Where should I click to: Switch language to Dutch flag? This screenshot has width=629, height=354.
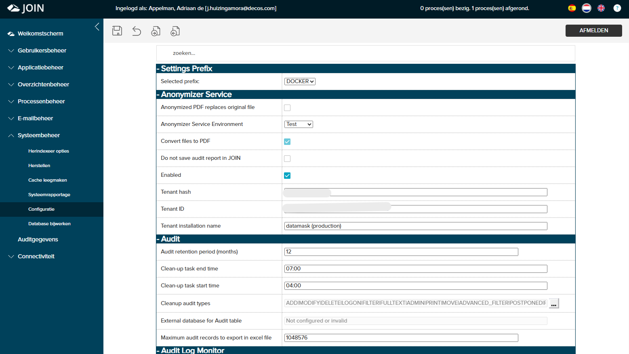tap(587, 8)
